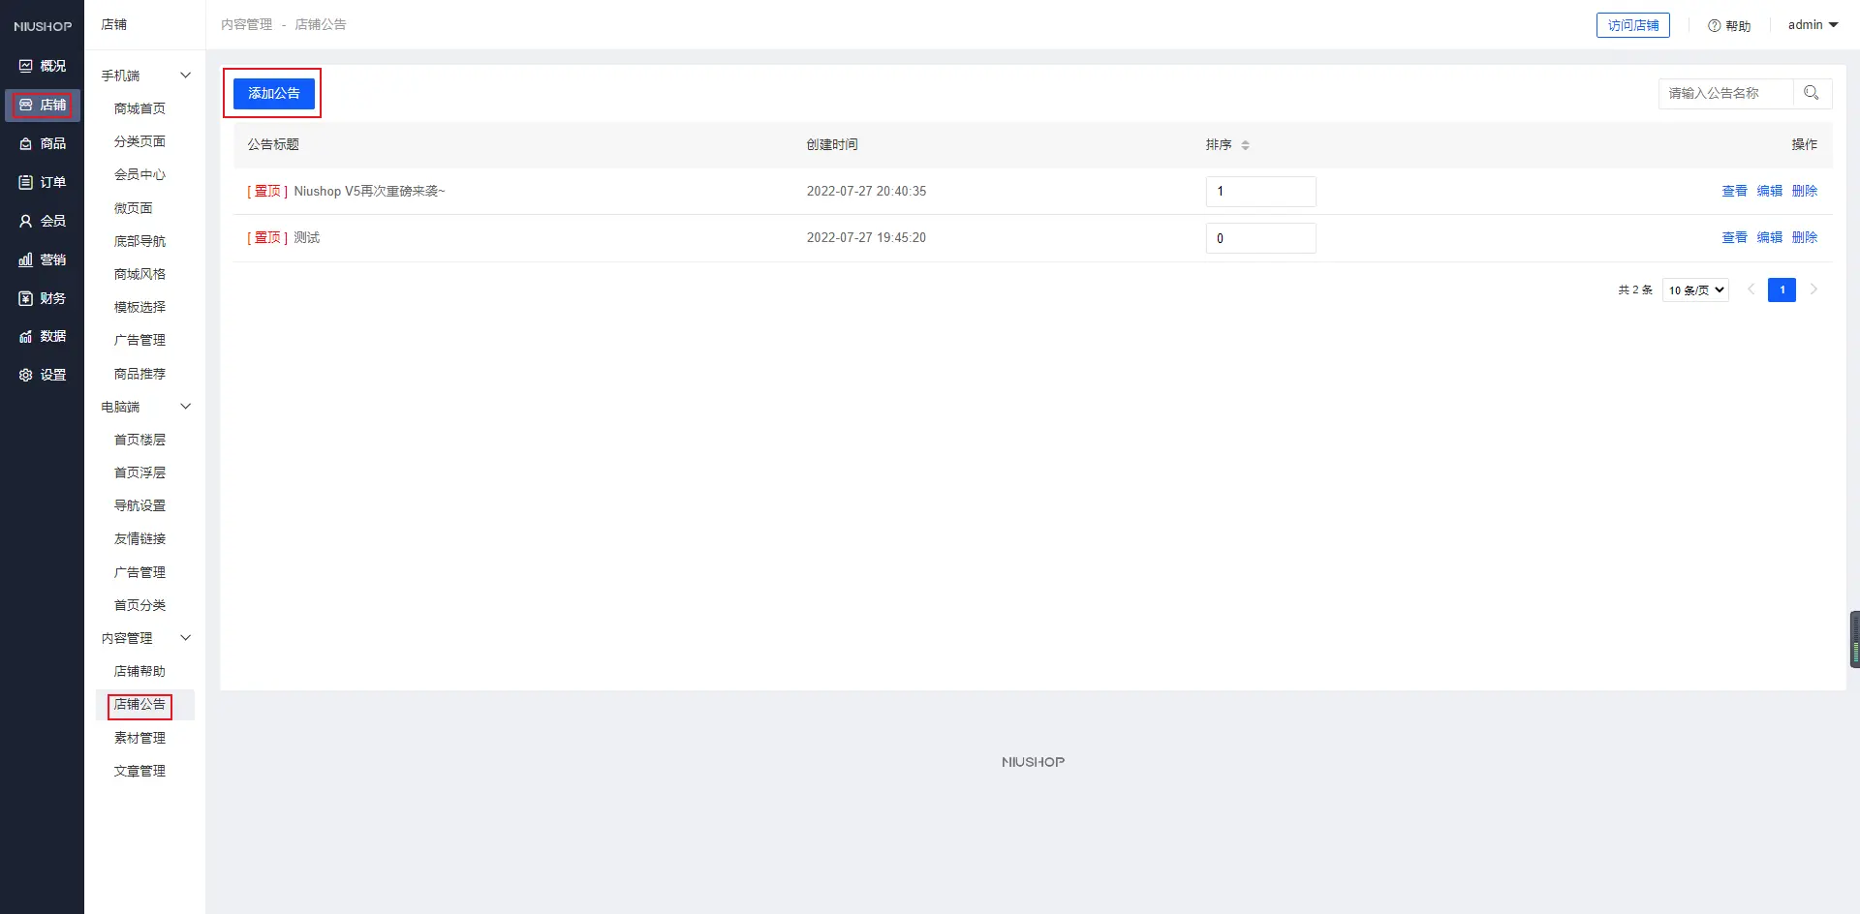The image size is (1860, 914).
Task: Select 店铺帮助 in the submenu
Action: click(139, 671)
